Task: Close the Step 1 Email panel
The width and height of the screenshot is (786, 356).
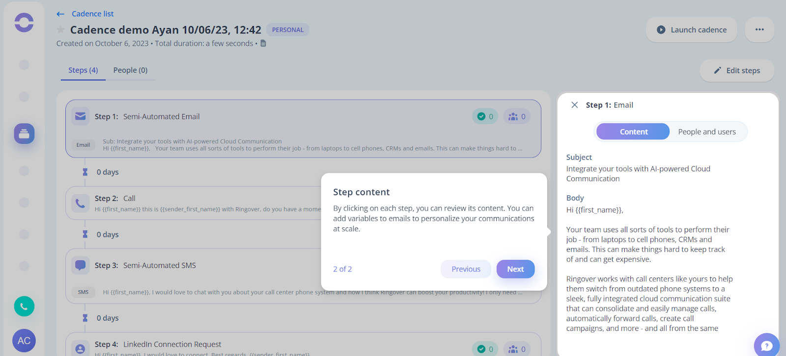Action: [574, 105]
